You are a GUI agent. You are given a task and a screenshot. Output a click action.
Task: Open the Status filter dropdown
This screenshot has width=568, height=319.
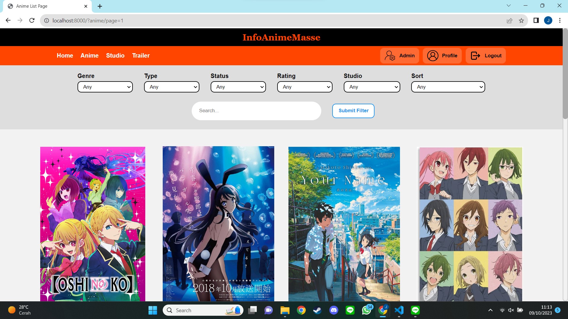pos(238,87)
